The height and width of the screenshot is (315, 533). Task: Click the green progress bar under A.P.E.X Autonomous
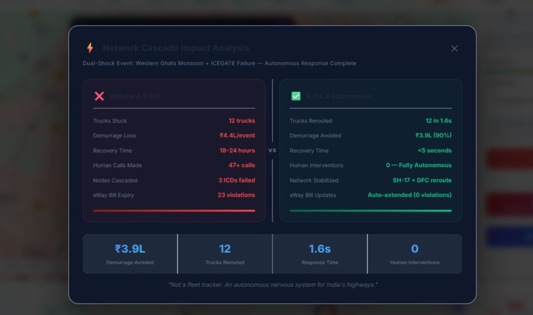pyautogui.click(x=370, y=211)
